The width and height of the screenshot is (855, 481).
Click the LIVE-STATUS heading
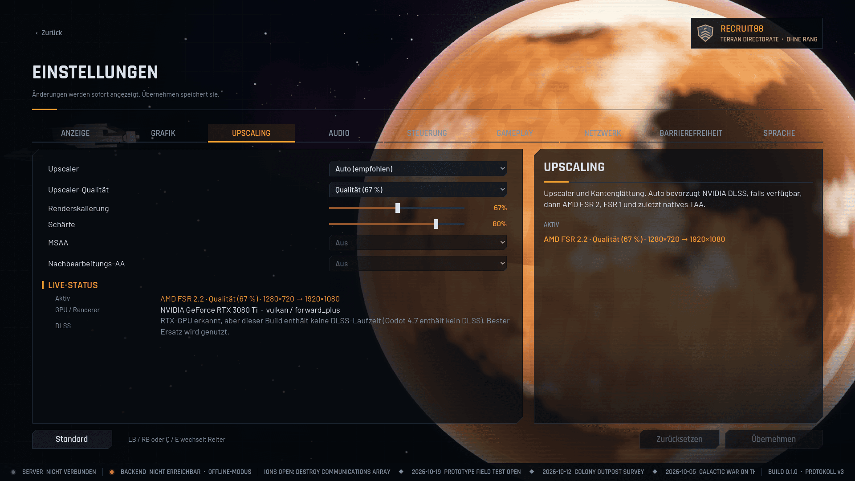click(73, 285)
